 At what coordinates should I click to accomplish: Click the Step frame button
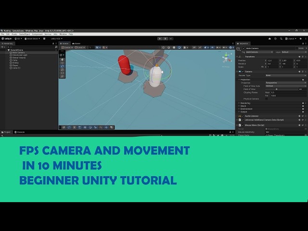click(171, 38)
